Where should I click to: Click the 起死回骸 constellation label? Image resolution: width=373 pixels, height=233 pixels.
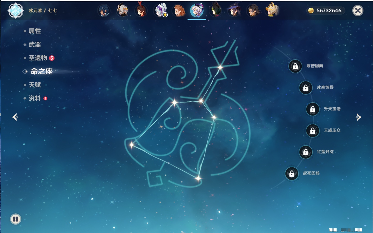pos(311,173)
